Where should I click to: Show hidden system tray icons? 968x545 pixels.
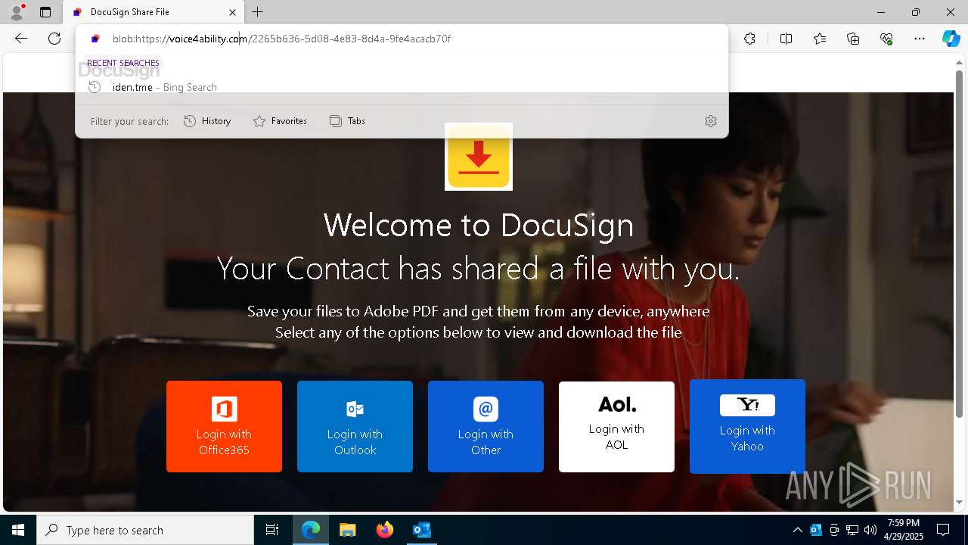click(798, 530)
